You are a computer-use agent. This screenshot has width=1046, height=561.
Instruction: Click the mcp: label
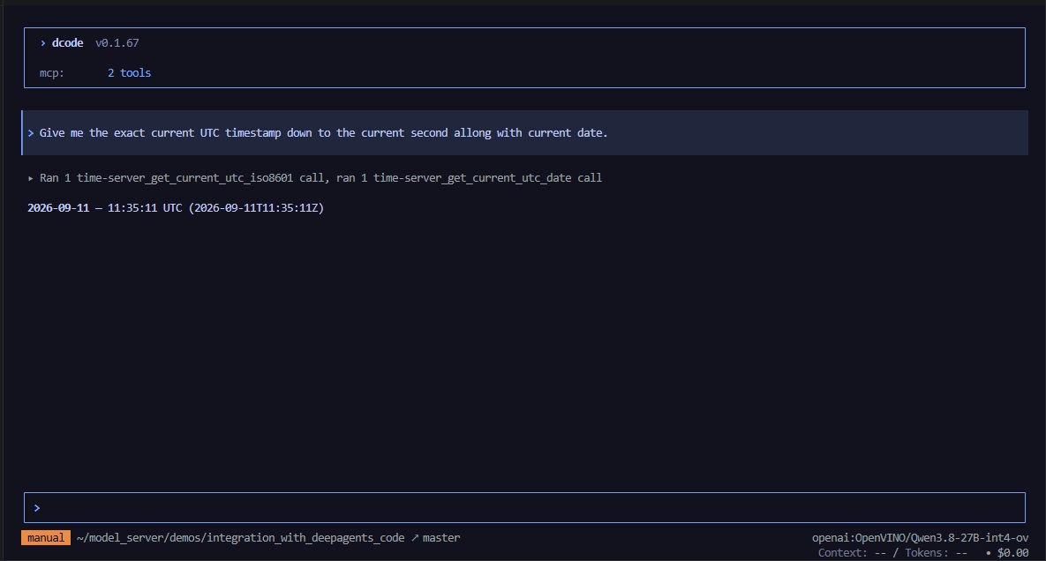(52, 73)
